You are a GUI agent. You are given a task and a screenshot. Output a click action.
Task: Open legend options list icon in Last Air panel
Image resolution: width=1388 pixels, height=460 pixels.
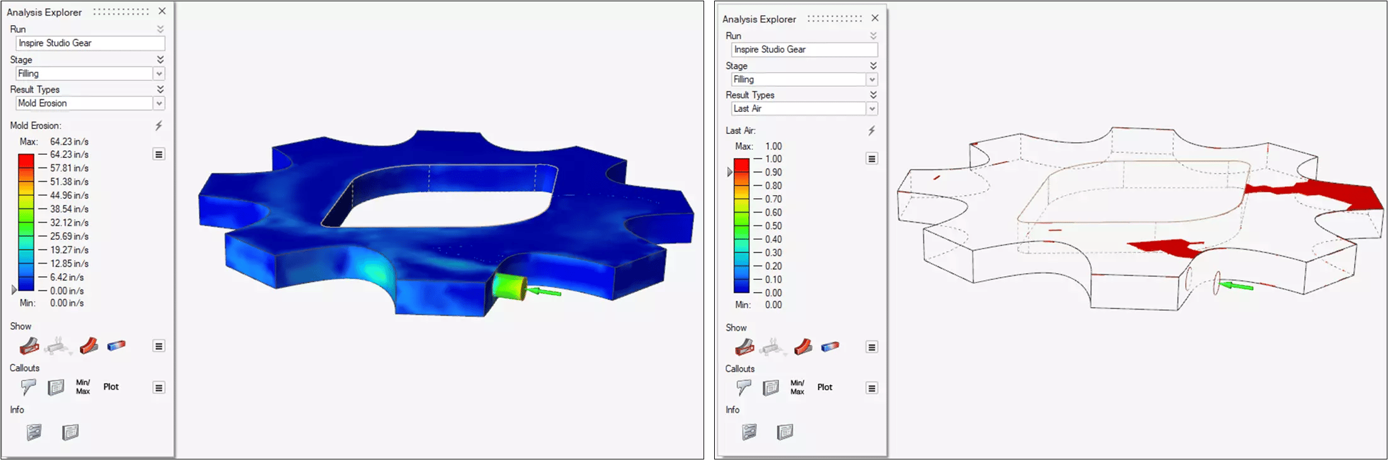[872, 159]
